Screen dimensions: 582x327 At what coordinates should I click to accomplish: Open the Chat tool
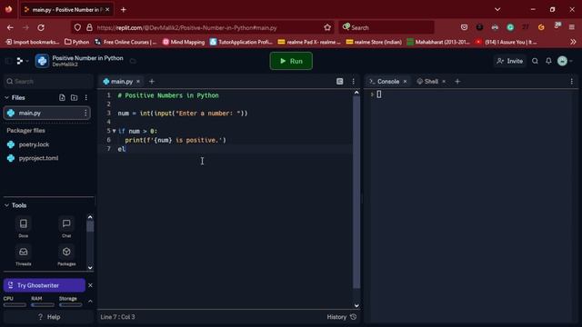coord(66,227)
